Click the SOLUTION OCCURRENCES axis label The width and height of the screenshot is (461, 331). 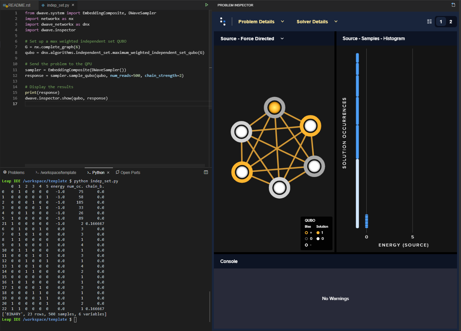(344, 133)
